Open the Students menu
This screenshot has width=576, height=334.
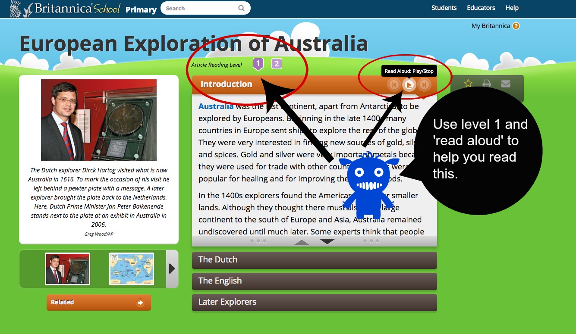[x=444, y=7]
